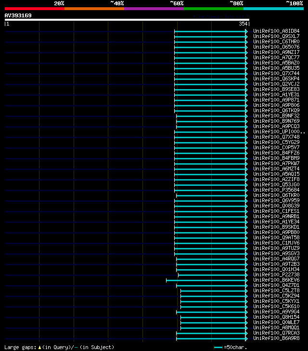The width and height of the screenshot is (308, 351).
Task: Click the UniRef100_Q7RCA3 label
Action: click(x=276, y=333)
